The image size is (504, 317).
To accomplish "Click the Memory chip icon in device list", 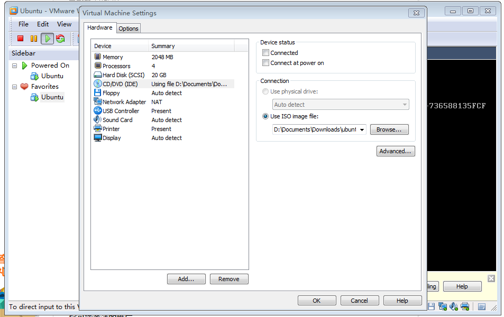I will (98, 57).
